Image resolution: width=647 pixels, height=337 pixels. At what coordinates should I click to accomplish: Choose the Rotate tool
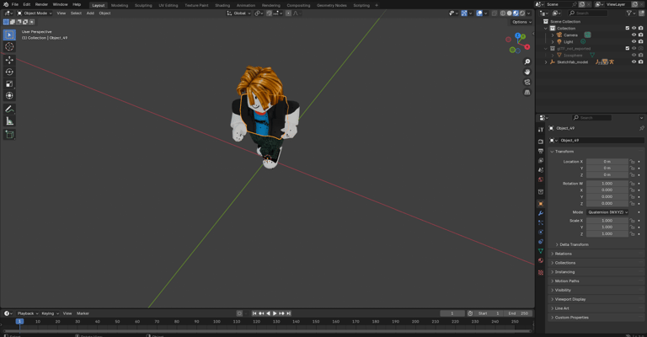click(x=9, y=72)
